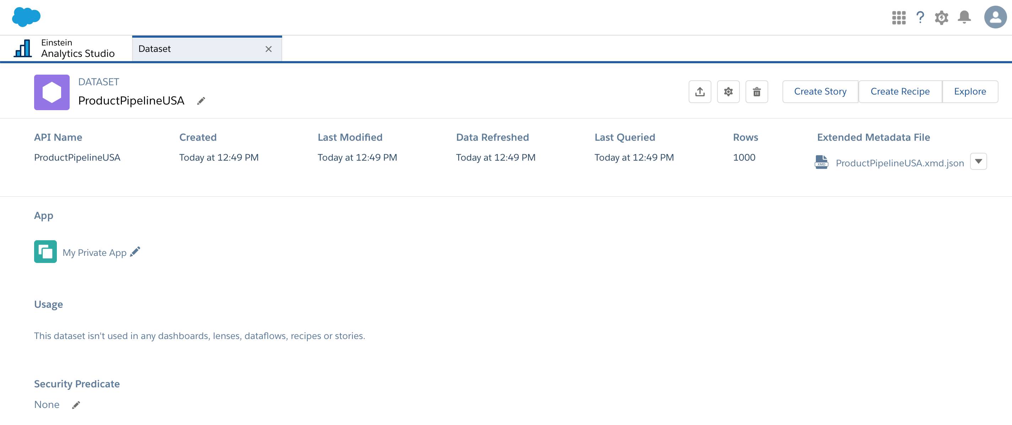Close the Dataset tab

268,49
